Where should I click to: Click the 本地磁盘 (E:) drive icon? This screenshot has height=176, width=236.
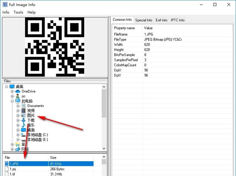click(24, 140)
